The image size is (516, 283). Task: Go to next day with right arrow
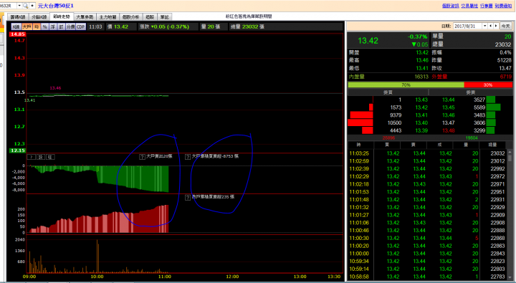496,26
